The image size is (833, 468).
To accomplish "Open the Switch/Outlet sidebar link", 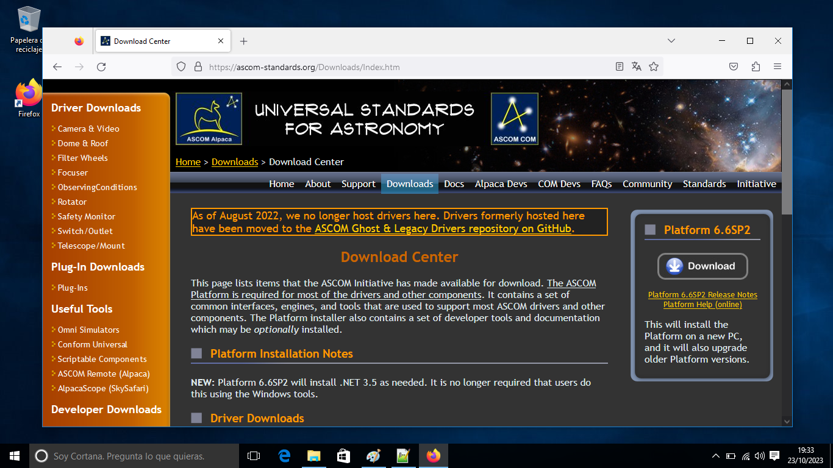I will [85, 231].
